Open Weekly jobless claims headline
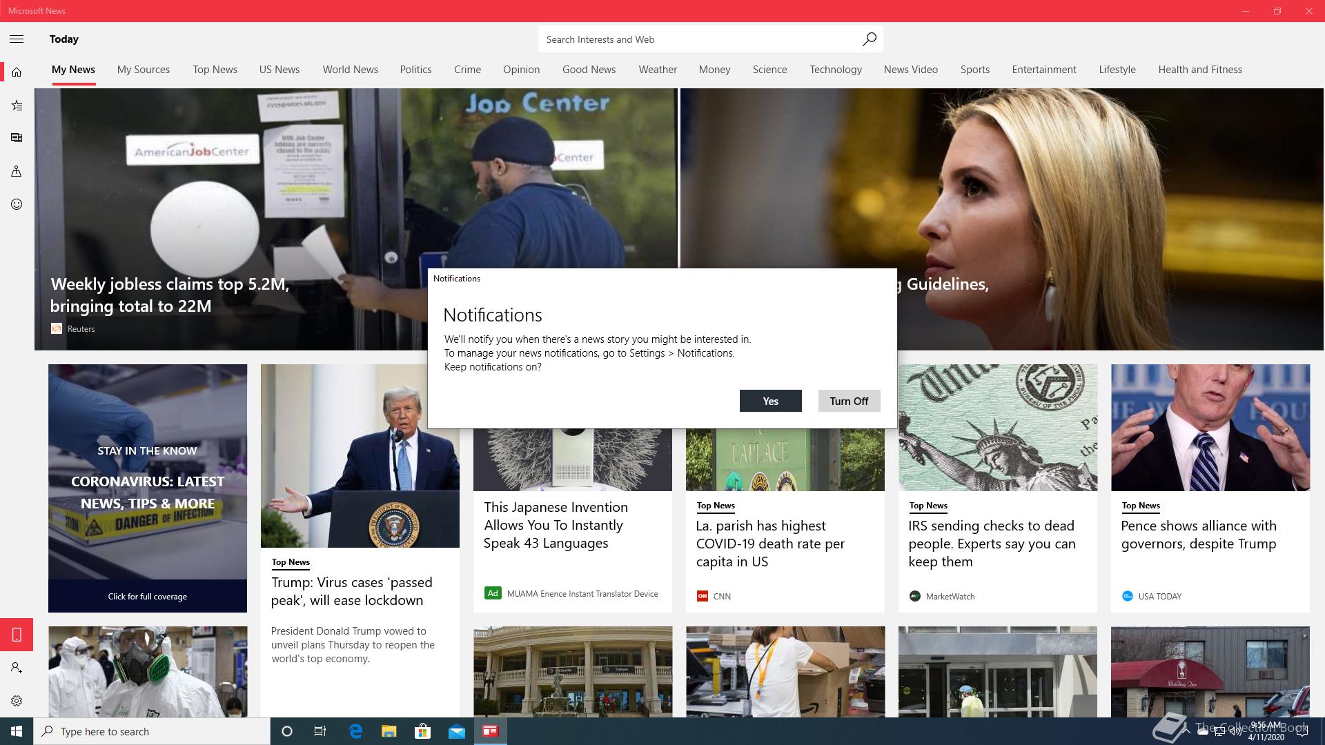Viewport: 1325px width, 745px height. 170,295
